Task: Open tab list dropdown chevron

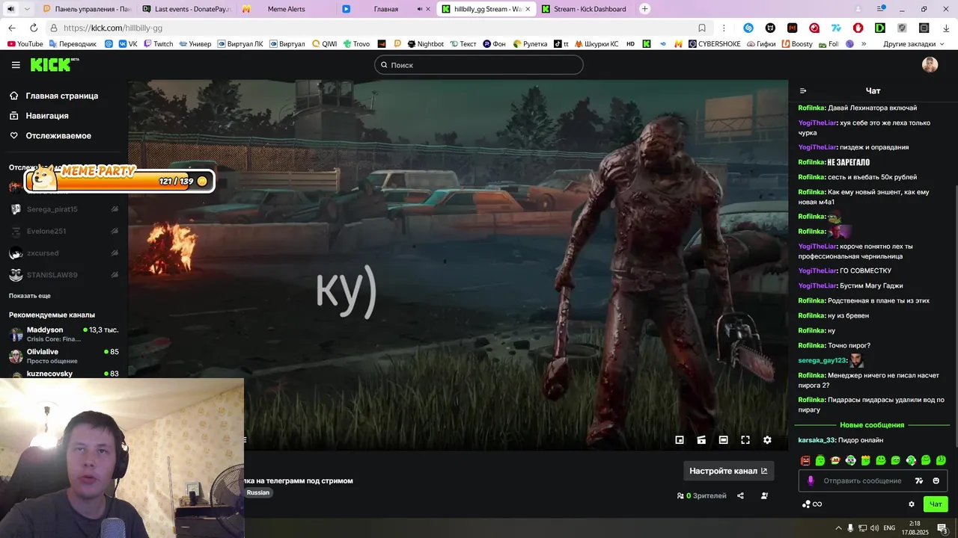Action: point(28,9)
